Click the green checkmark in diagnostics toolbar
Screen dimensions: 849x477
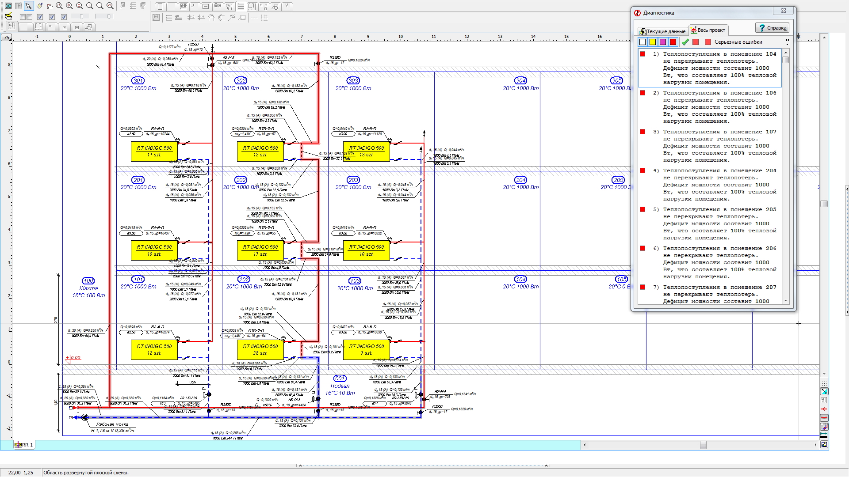pos(685,42)
